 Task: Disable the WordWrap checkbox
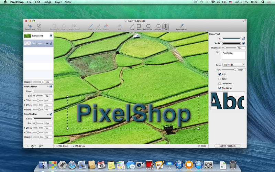pyautogui.click(x=220, y=88)
